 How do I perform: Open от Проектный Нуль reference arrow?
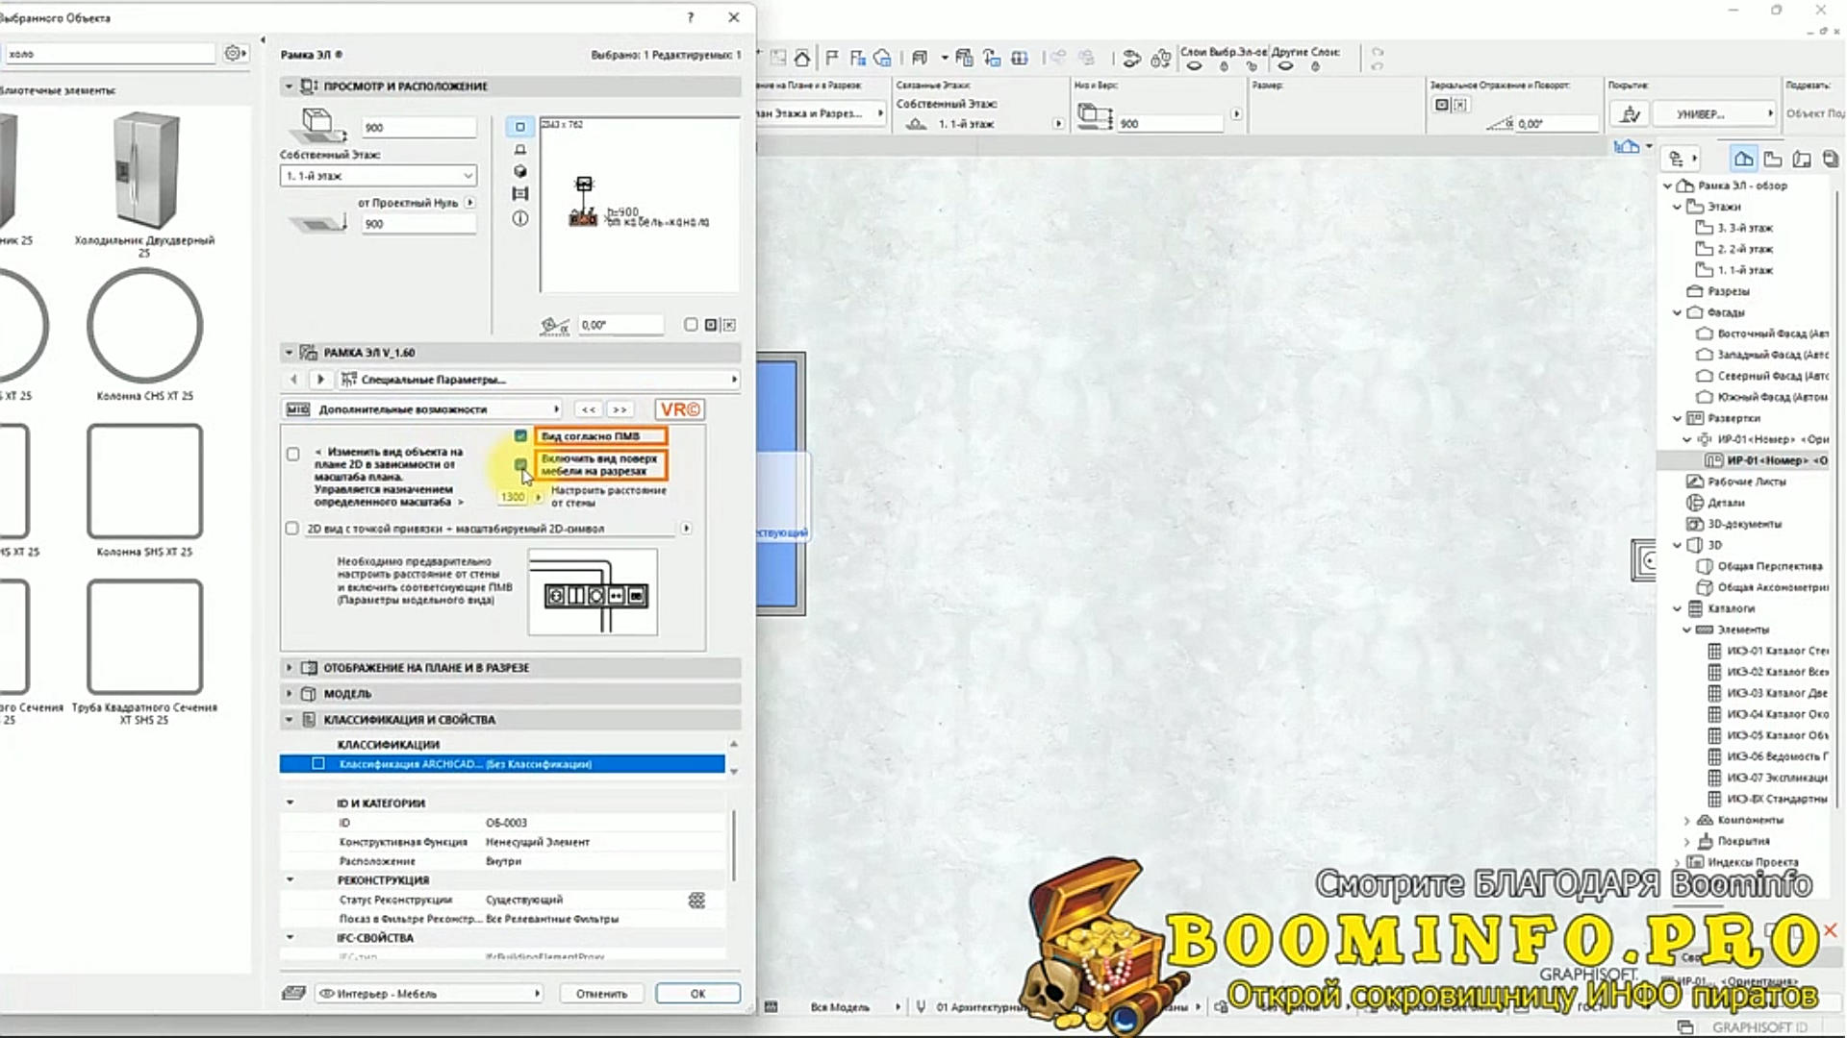click(470, 203)
